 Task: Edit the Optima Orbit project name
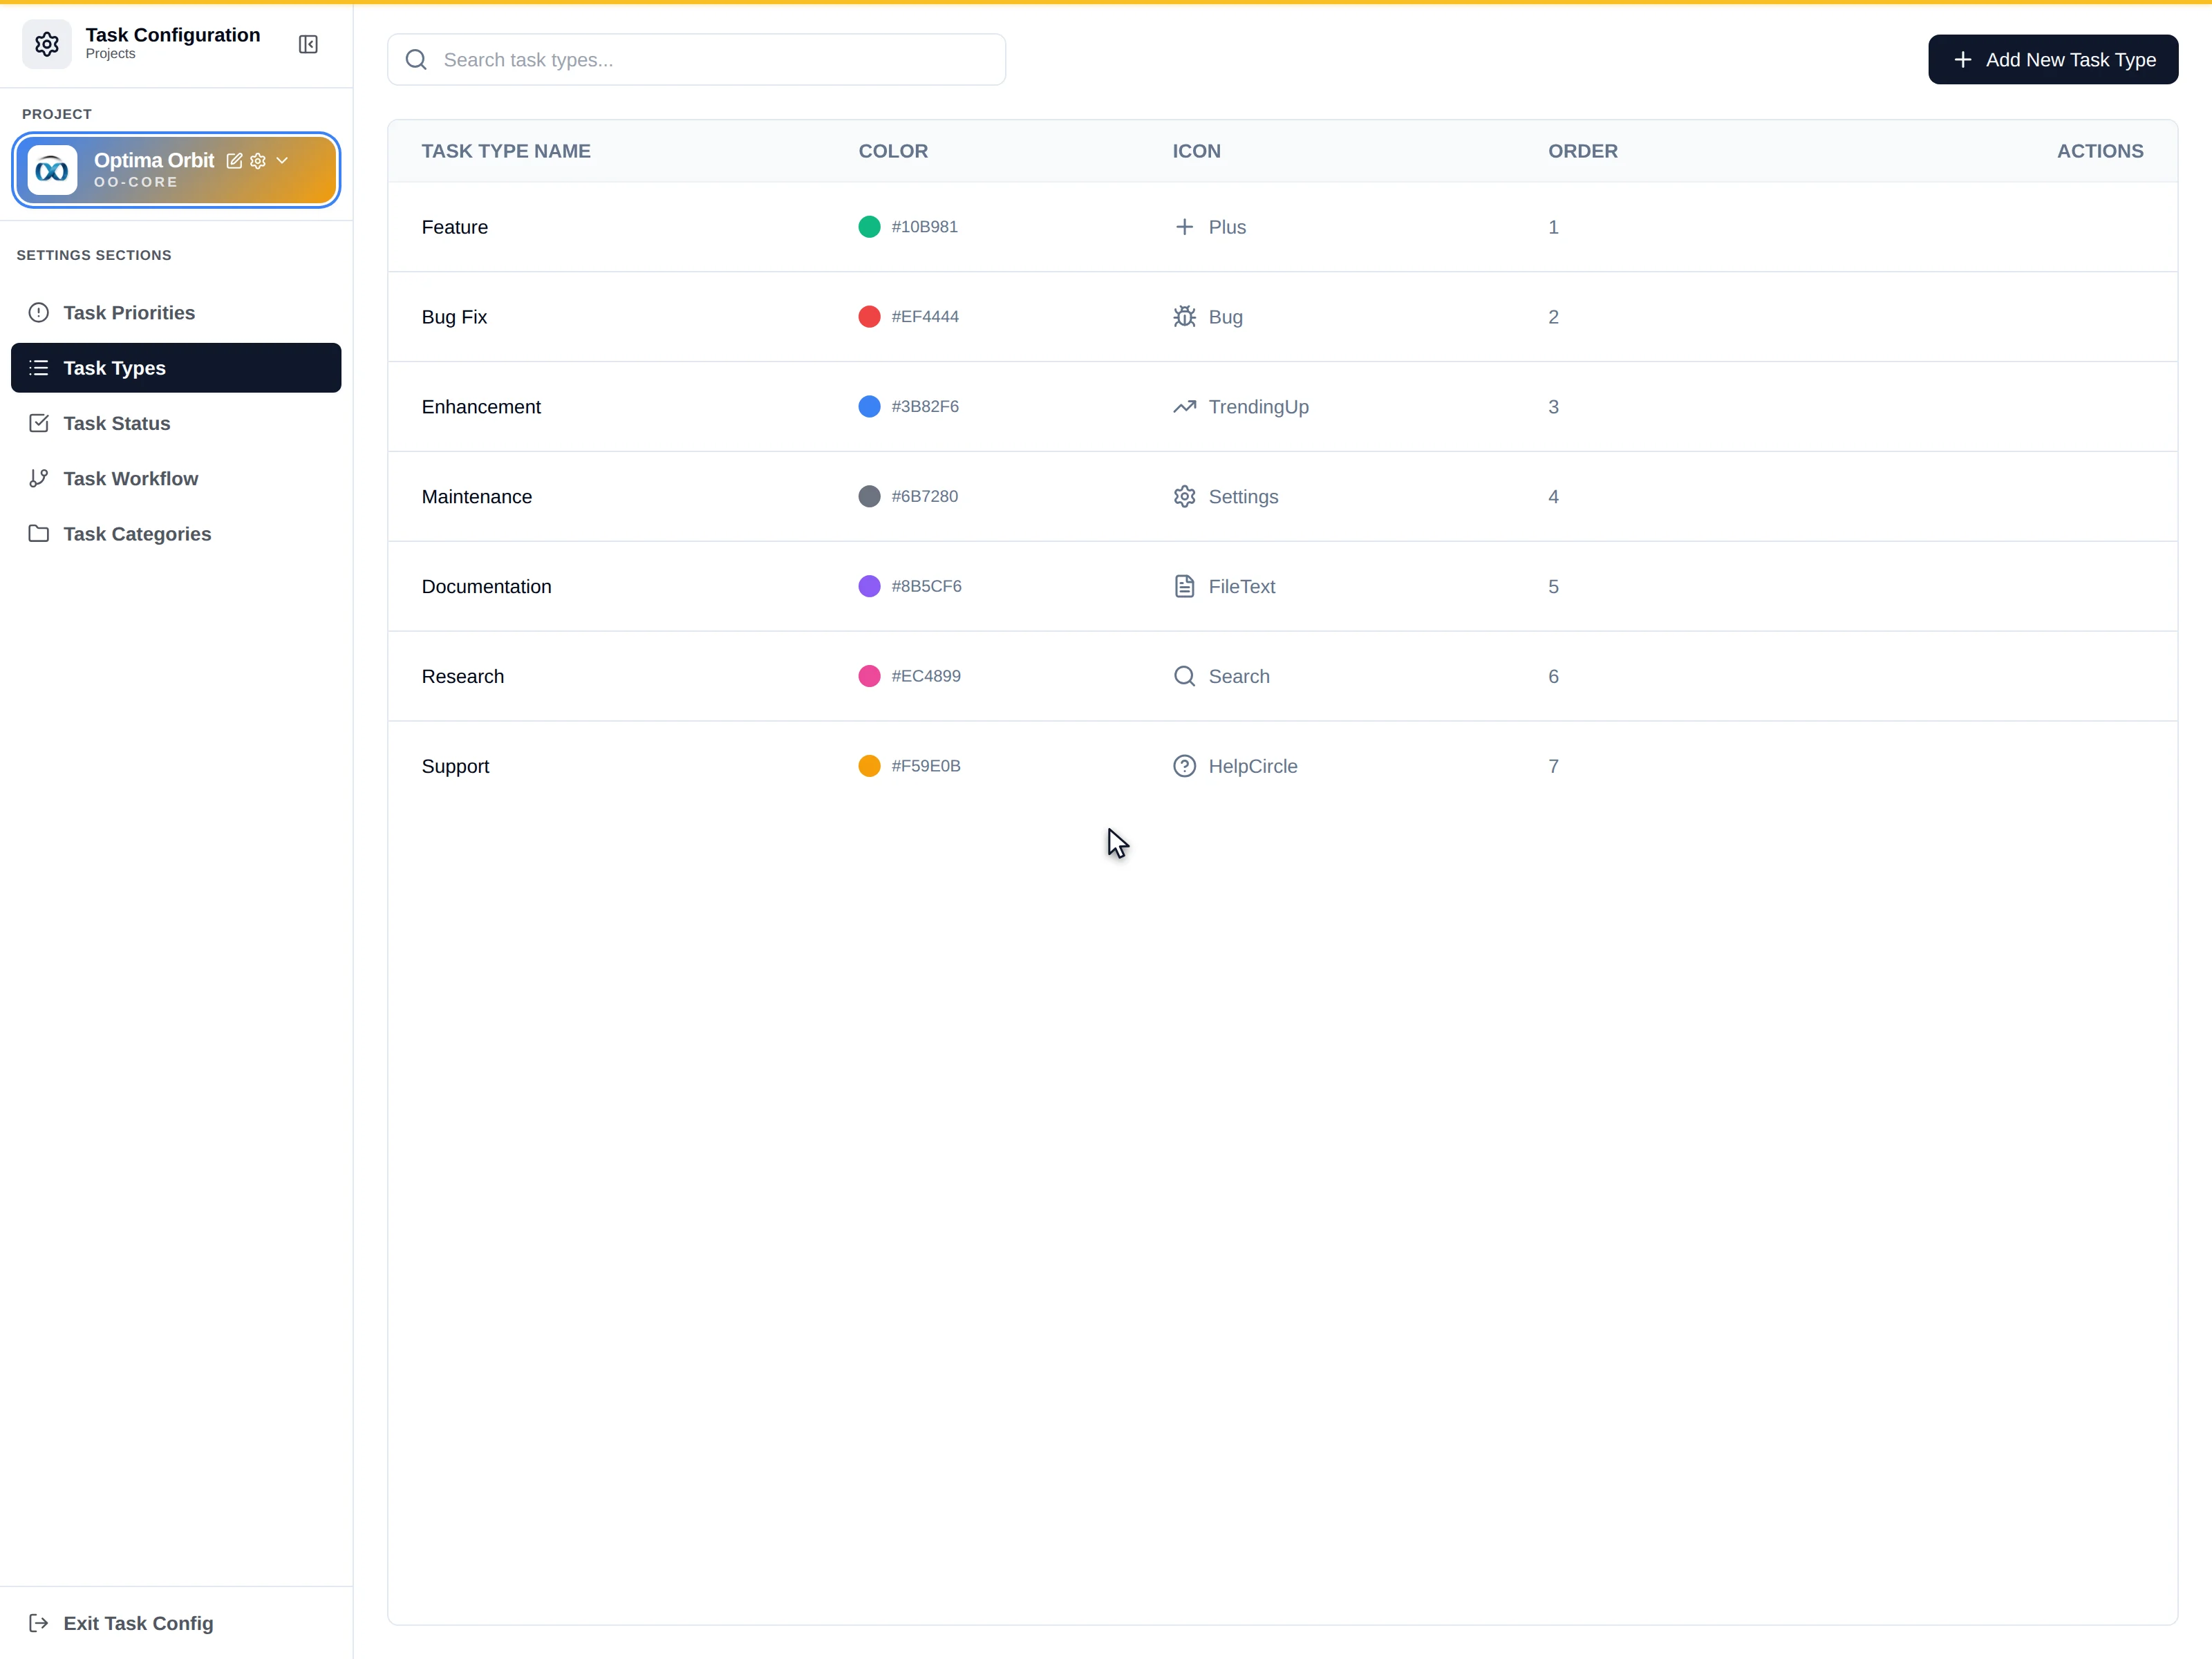pos(234,161)
